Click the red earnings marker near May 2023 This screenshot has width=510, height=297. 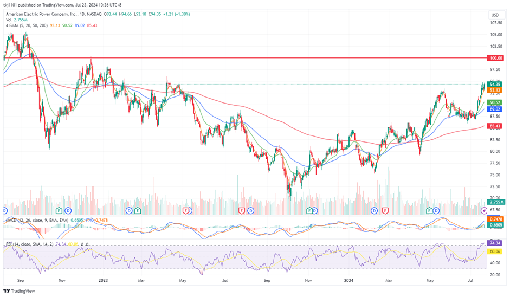[186, 211]
